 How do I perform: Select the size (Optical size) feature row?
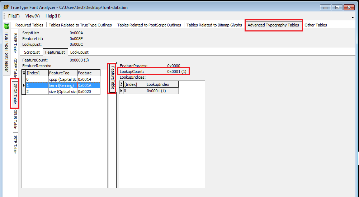tap(61, 92)
